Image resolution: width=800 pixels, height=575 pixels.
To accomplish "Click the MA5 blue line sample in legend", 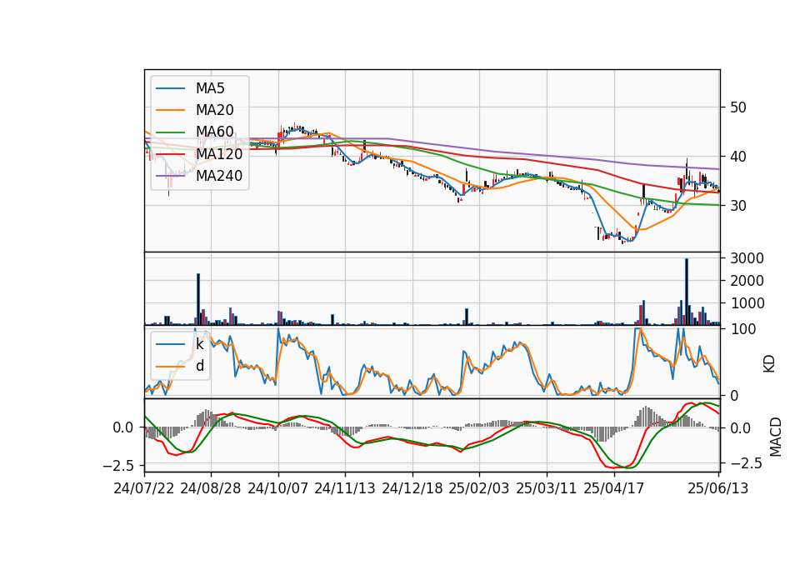I will [x=170, y=88].
